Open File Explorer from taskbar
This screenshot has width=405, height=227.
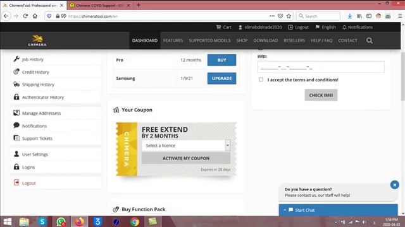[x=24, y=221]
